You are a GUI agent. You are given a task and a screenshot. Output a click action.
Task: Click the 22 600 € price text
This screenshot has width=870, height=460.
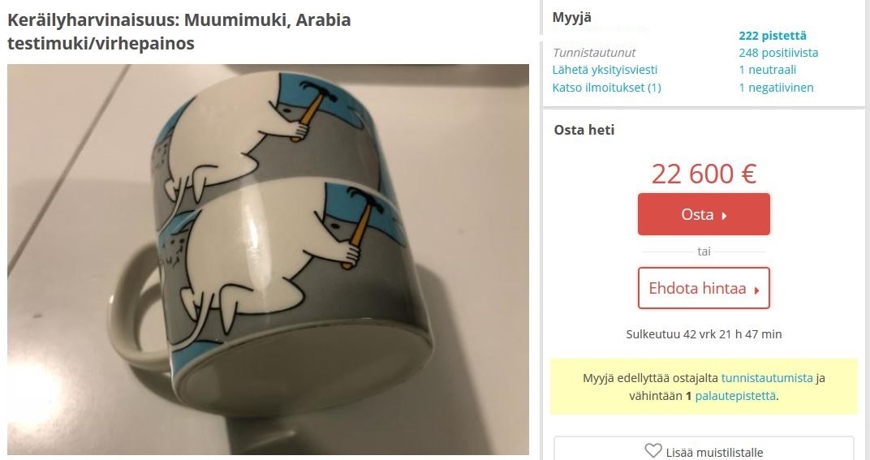pyautogui.click(x=704, y=174)
